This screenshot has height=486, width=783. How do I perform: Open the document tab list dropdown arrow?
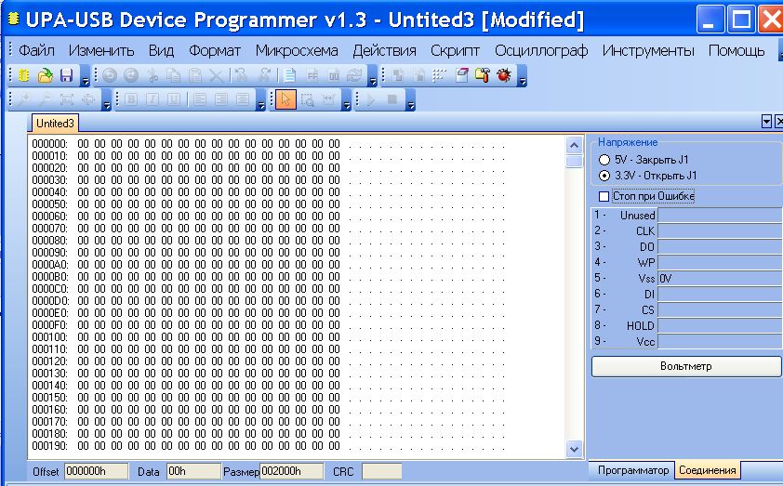tap(766, 121)
